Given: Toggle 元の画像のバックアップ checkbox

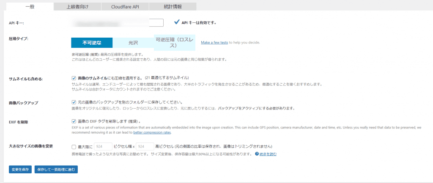Looking at the screenshot, I should [x=74, y=102].
